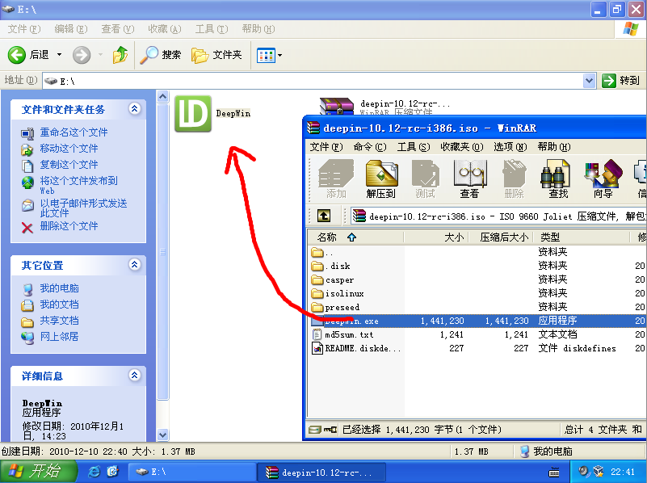This screenshot has width=647, height=483.
Task: Click Copy this file link
Action: pyautogui.click(x=69, y=165)
